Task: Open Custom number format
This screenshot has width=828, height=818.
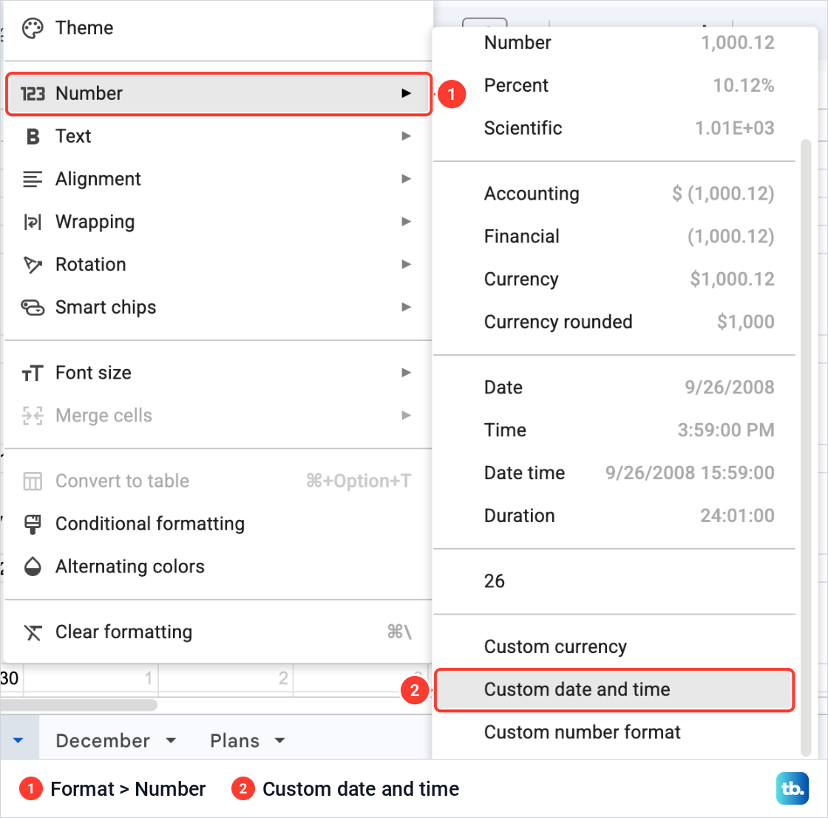Action: pos(614,733)
